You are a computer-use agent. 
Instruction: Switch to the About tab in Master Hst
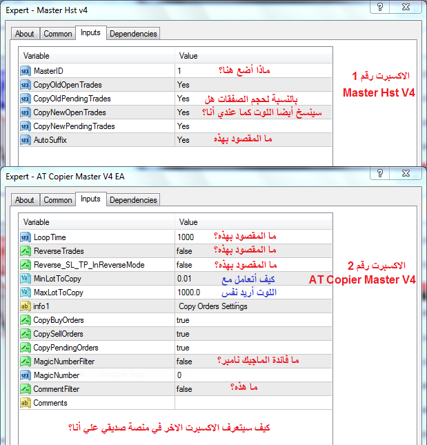click(25, 34)
